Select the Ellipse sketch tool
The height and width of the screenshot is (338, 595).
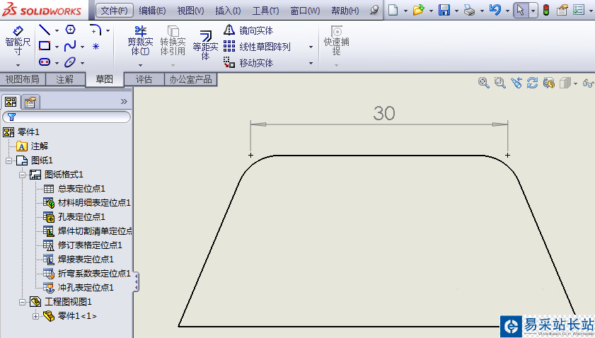[x=70, y=62]
